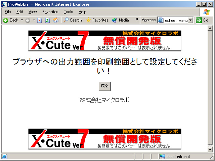Click the Windows flag logo throbber

pos(207,12)
